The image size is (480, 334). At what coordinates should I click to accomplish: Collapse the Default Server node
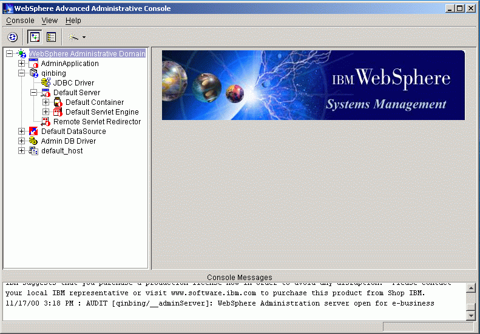33,92
